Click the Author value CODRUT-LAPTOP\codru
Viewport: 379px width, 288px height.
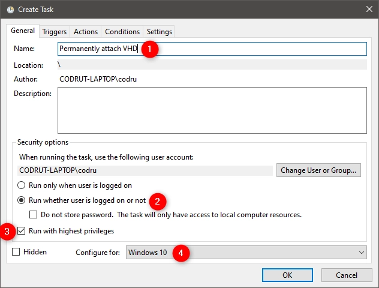coord(98,79)
